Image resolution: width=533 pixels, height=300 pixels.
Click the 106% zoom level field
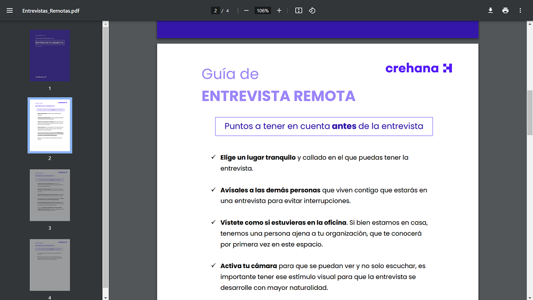tap(262, 11)
